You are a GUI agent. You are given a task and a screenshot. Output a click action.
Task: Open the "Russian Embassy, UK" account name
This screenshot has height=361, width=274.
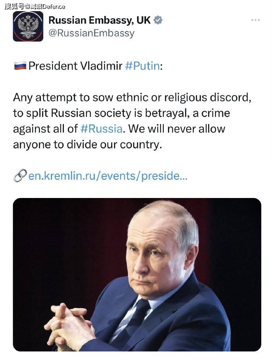click(x=99, y=20)
